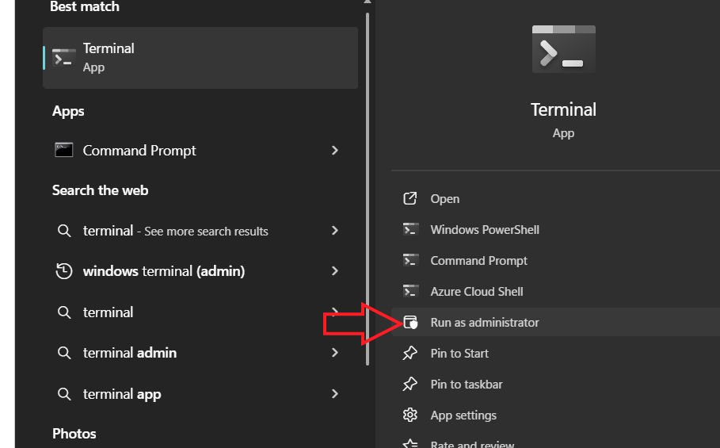
Task: Click the history icon beside windows terminal (admin)
Action: (x=64, y=271)
